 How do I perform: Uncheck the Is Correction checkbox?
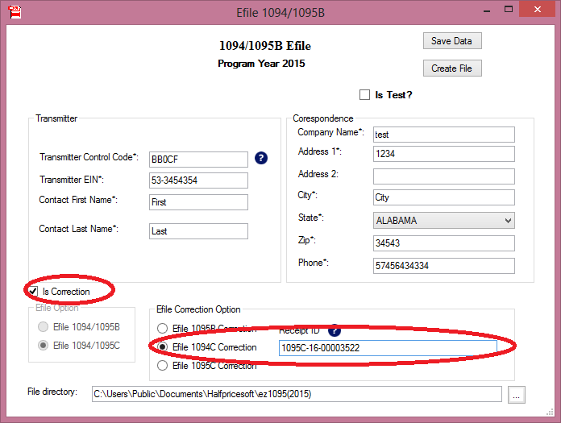[33, 292]
